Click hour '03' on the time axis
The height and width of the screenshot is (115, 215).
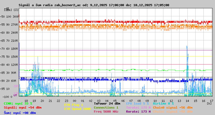[99, 101]
